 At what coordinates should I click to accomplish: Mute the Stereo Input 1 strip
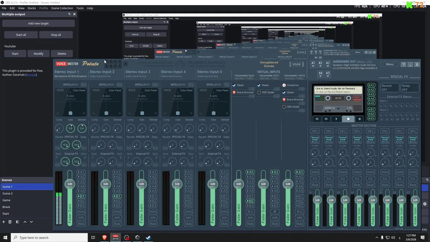(x=81, y=224)
